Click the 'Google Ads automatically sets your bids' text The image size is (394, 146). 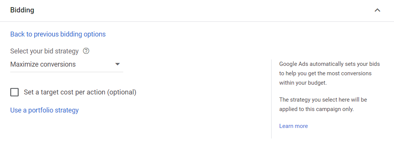pyautogui.click(x=330, y=64)
